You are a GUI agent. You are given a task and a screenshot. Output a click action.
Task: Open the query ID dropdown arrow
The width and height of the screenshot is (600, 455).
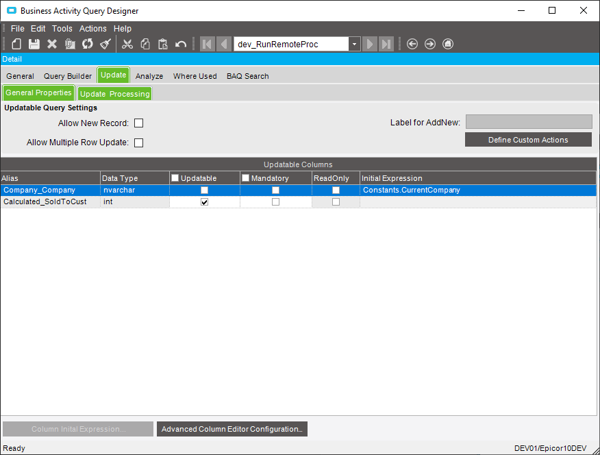(354, 44)
